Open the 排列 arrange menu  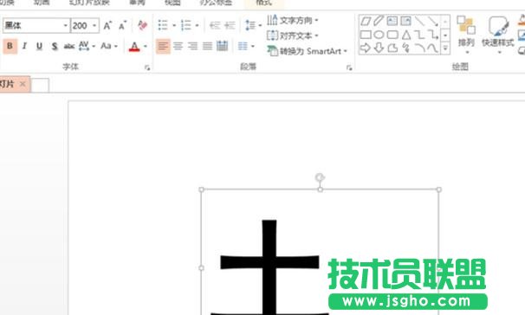coord(466,35)
